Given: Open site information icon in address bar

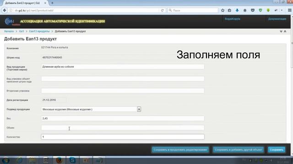Looking at the screenshot, I should pos(11,10).
